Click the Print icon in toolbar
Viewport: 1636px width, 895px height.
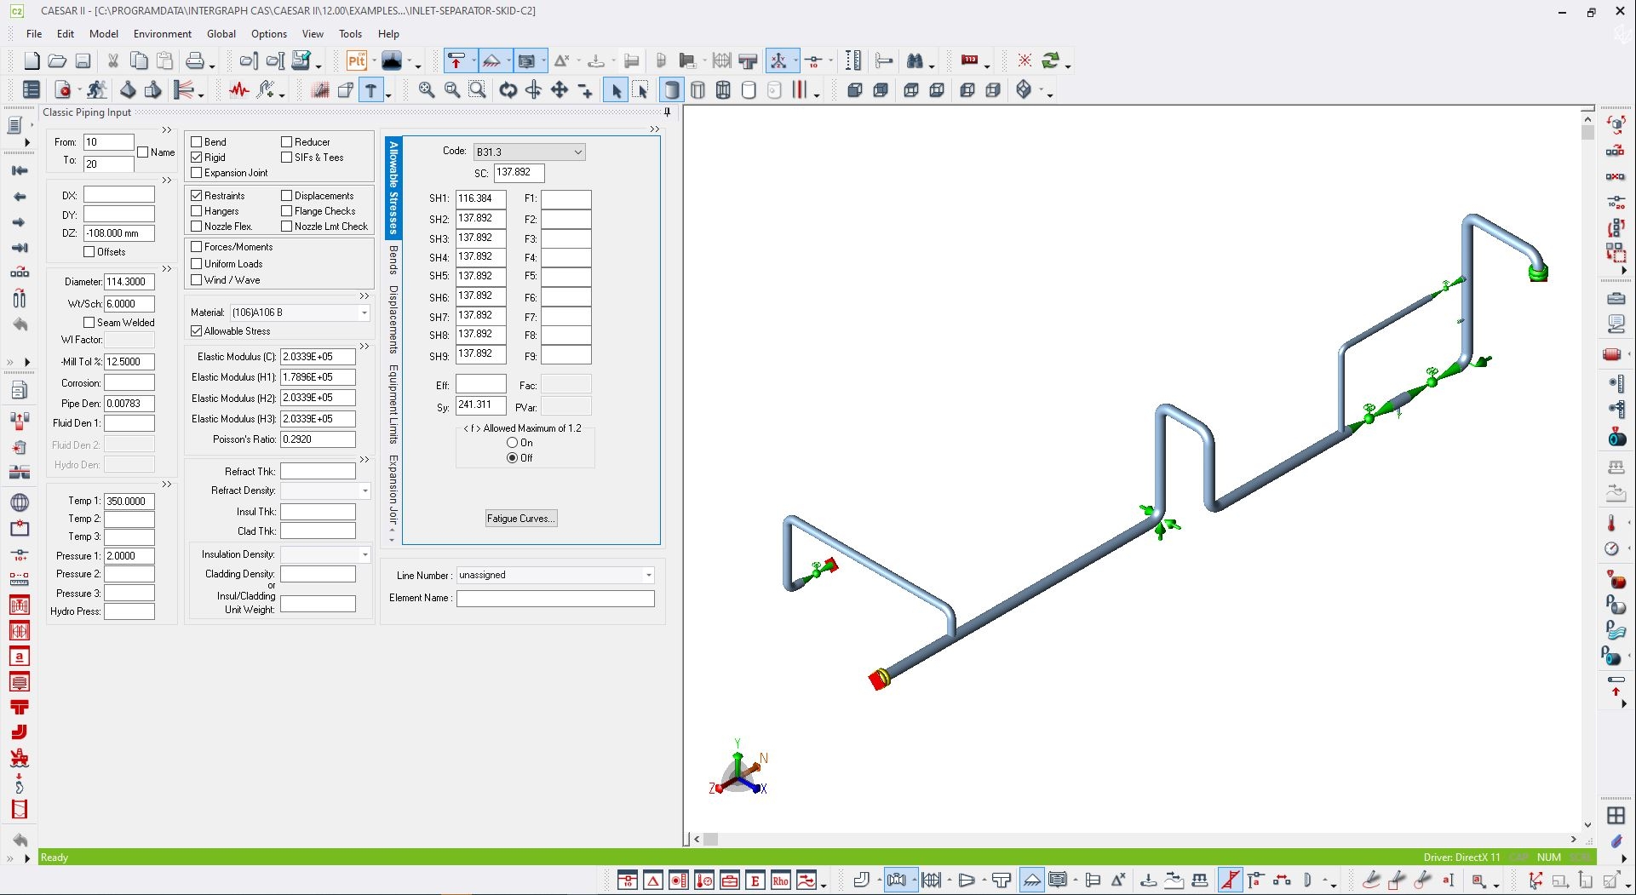(x=195, y=61)
